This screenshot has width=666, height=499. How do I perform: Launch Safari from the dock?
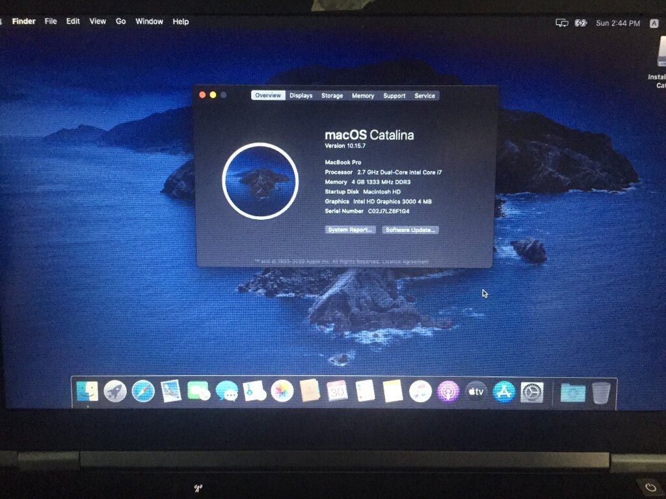143,392
